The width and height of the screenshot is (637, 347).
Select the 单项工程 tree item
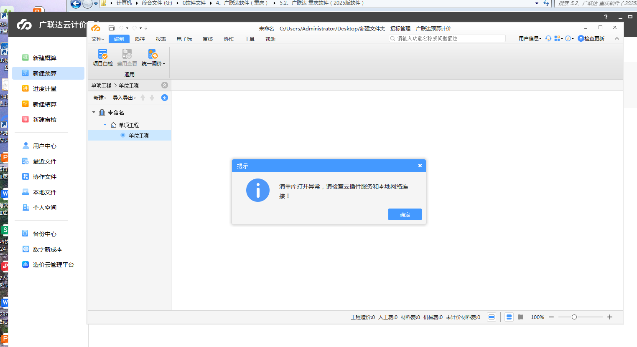click(129, 125)
